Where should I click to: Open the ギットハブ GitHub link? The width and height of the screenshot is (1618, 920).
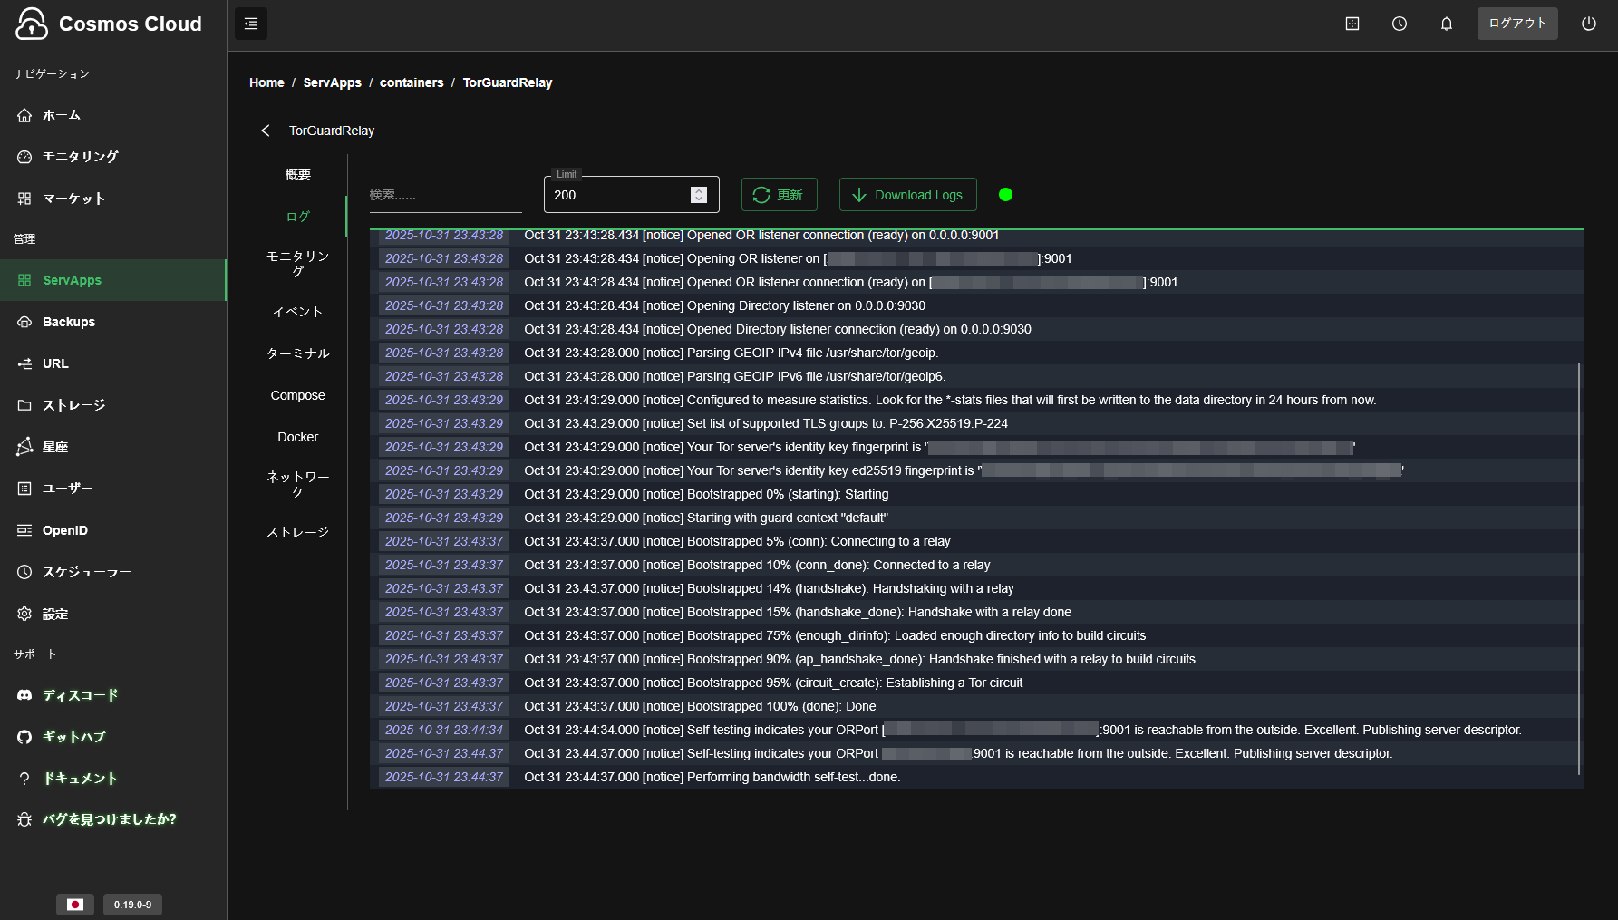point(73,737)
